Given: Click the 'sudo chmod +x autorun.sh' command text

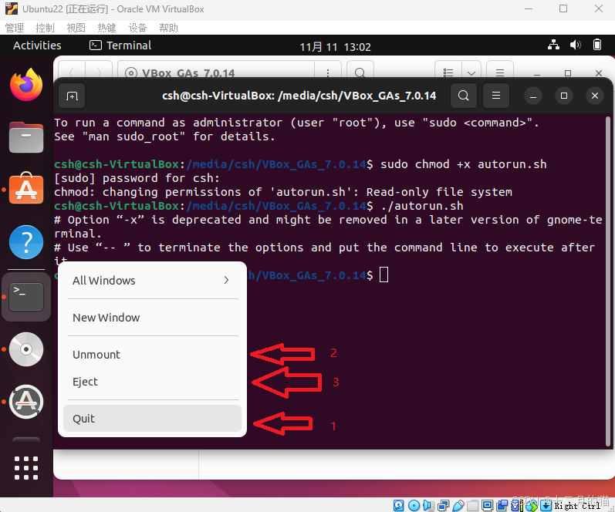Looking at the screenshot, I should click(x=463, y=164).
